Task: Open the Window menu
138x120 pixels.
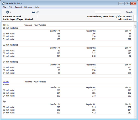Action: [x=28, y=7]
